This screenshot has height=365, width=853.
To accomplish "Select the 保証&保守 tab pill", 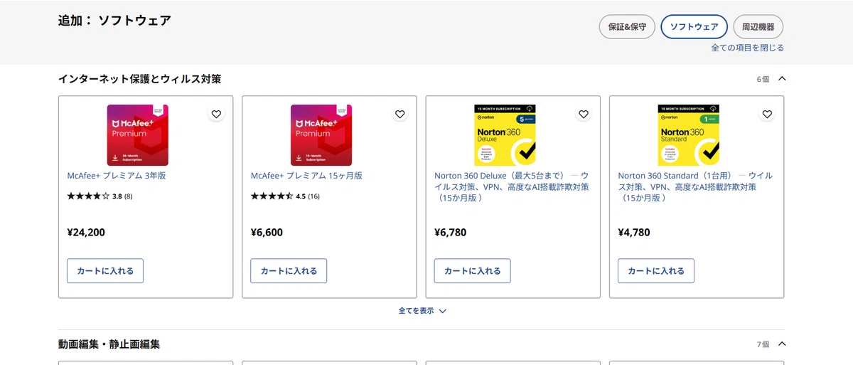I will click(627, 27).
